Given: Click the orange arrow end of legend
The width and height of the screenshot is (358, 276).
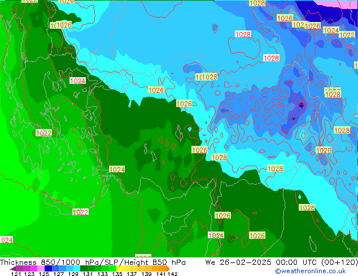Looking at the screenshot, I should 168,269.
